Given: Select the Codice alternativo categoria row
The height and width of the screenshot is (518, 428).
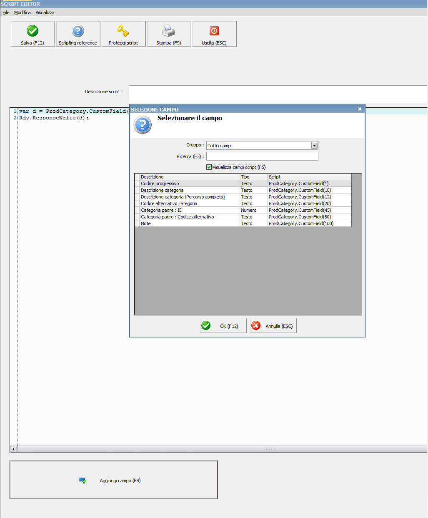Looking at the screenshot, I should point(243,203).
